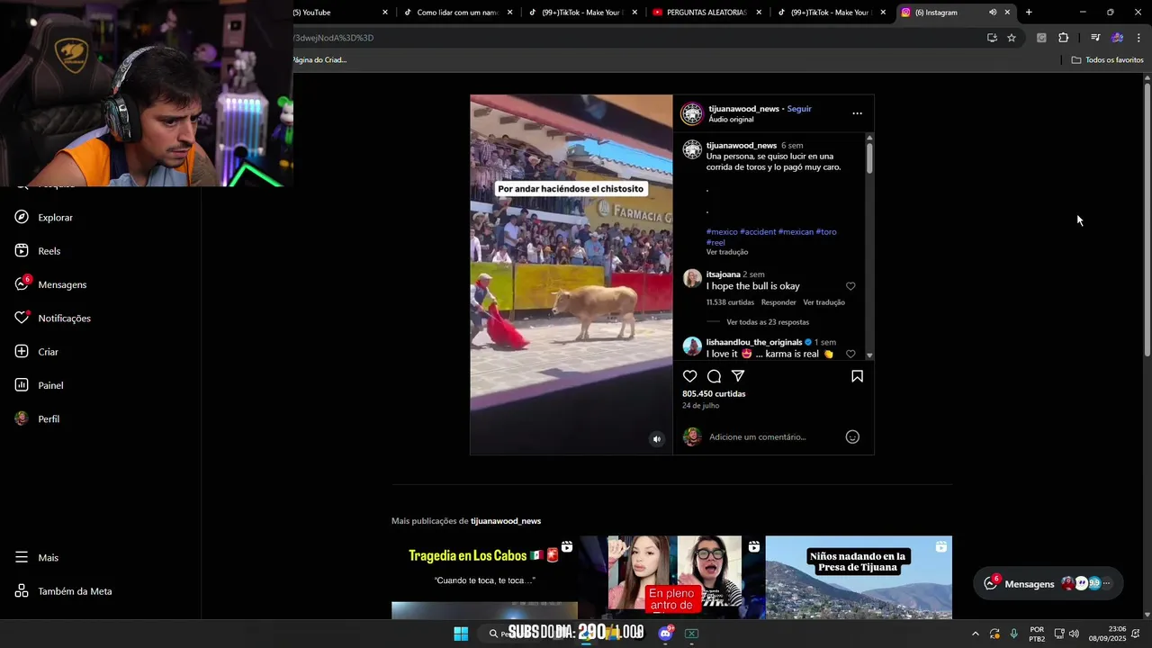The width and height of the screenshot is (1152, 648).
Task: Save post with the bookmark icon
Action: [857, 376]
